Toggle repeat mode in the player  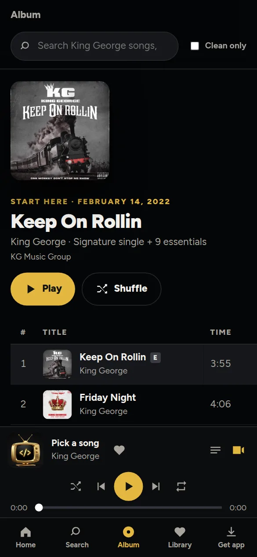click(181, 486)
